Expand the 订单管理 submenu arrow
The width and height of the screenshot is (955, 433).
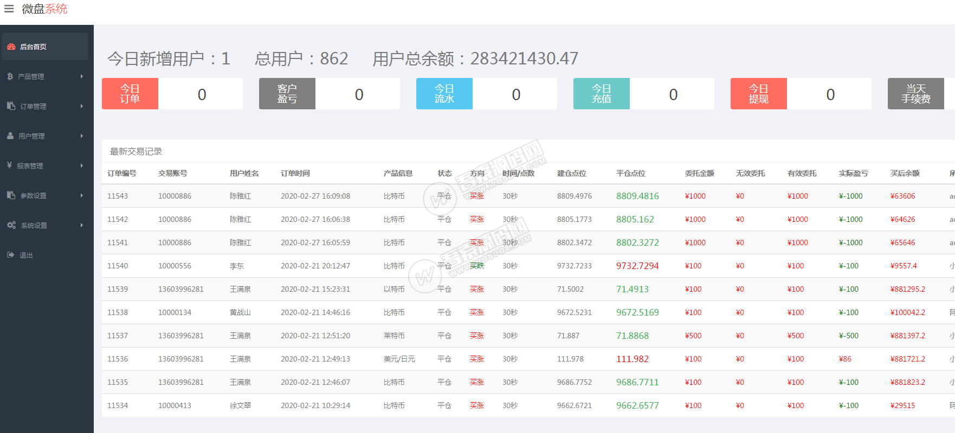(82, 106)
